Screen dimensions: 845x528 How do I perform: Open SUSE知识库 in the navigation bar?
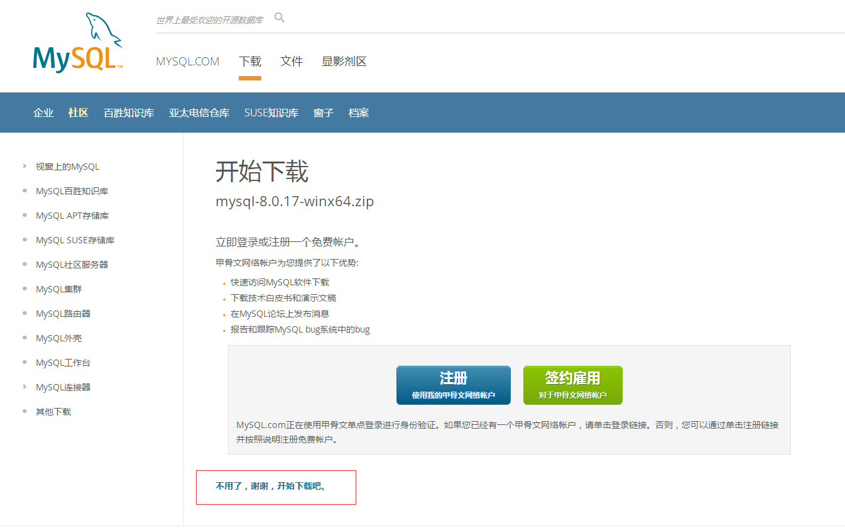(x=271, y=113)
